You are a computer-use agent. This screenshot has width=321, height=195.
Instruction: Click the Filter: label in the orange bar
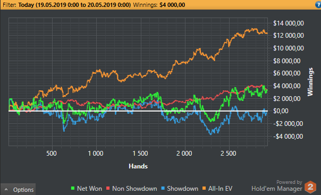coord(10,5)
